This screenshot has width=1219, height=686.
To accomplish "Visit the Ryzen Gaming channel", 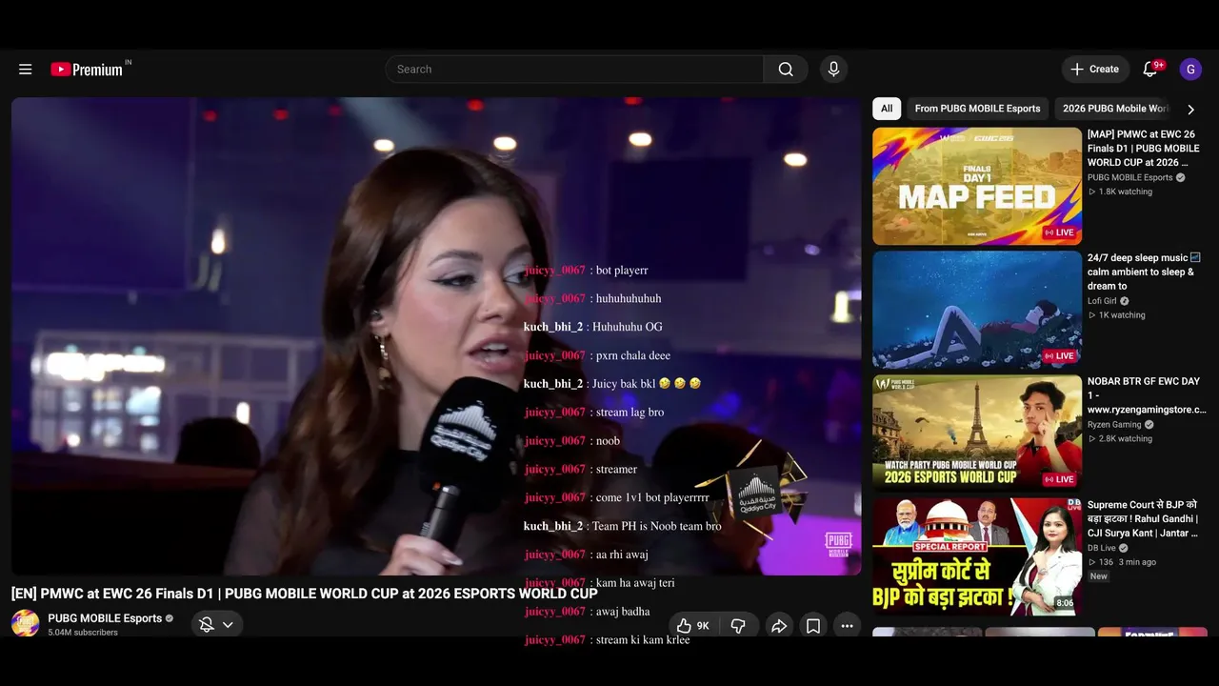I will tap(1114, 425).
